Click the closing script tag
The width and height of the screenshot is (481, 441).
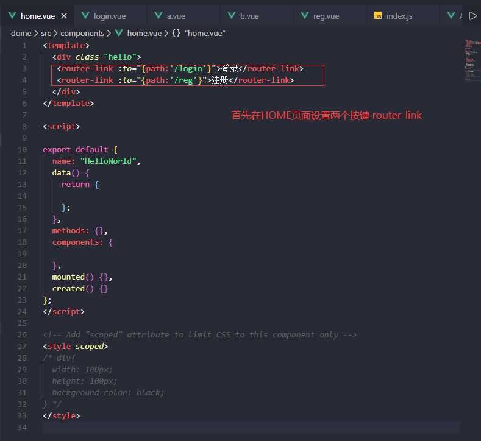[63, 312]
